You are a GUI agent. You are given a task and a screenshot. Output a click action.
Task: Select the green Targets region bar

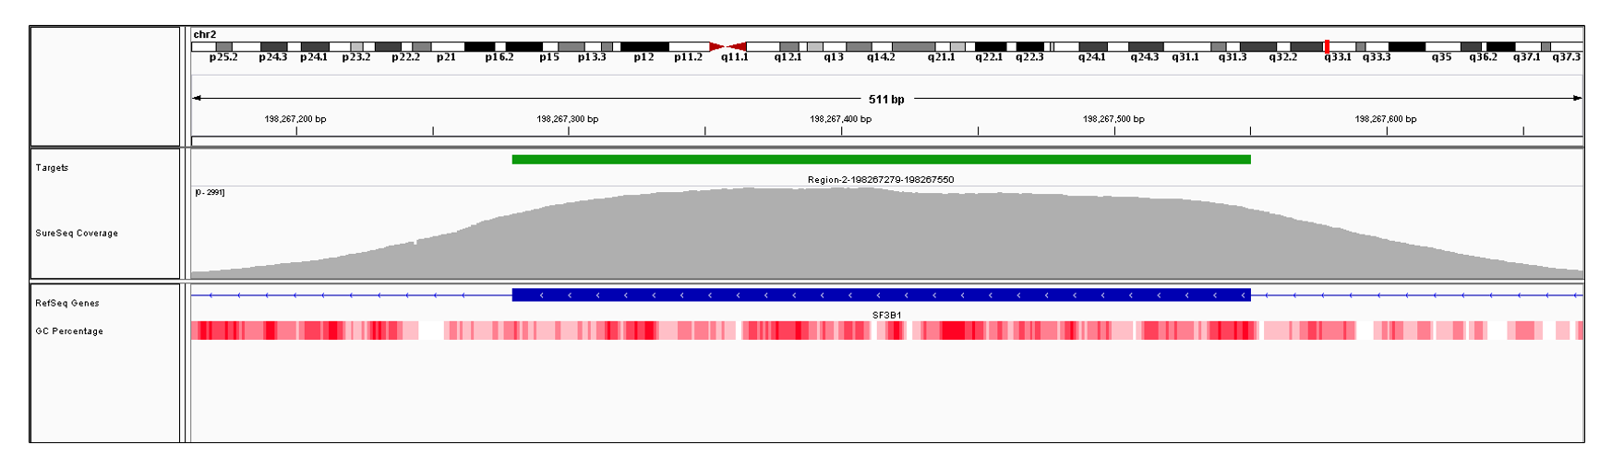881,160
